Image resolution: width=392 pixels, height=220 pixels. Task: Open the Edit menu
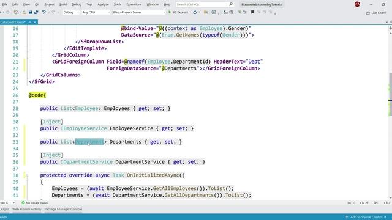[15, 4]
